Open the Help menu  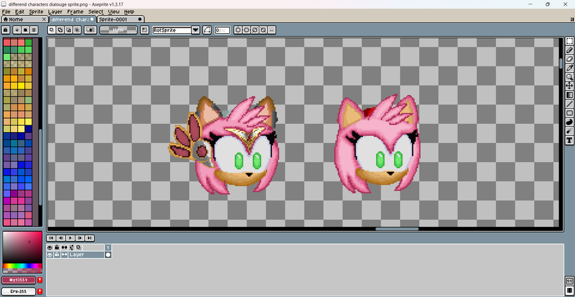(129, 11)
